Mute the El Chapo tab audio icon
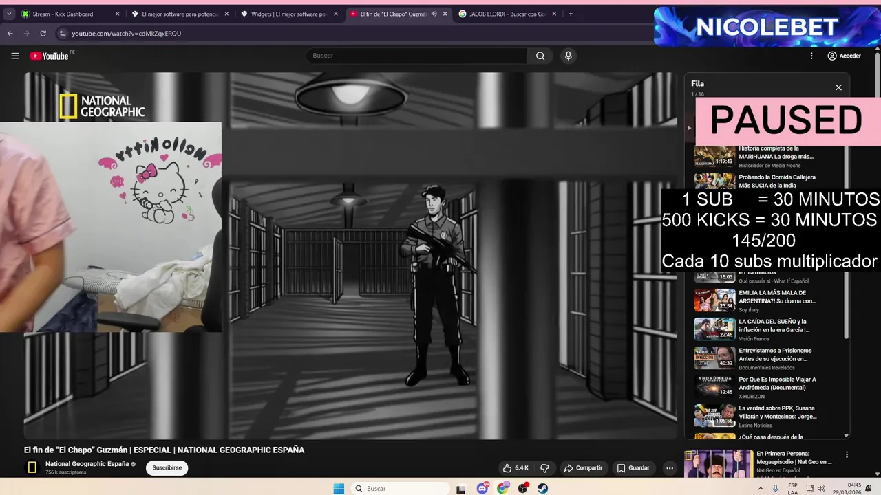Viewport: 881px width, 495px height. [x=434, y=14]
